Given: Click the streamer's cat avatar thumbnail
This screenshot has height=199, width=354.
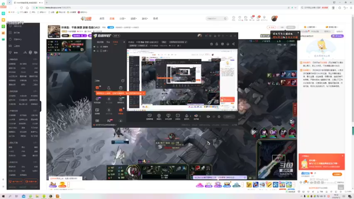Looking at the screenshot, I should click(54, 31).
